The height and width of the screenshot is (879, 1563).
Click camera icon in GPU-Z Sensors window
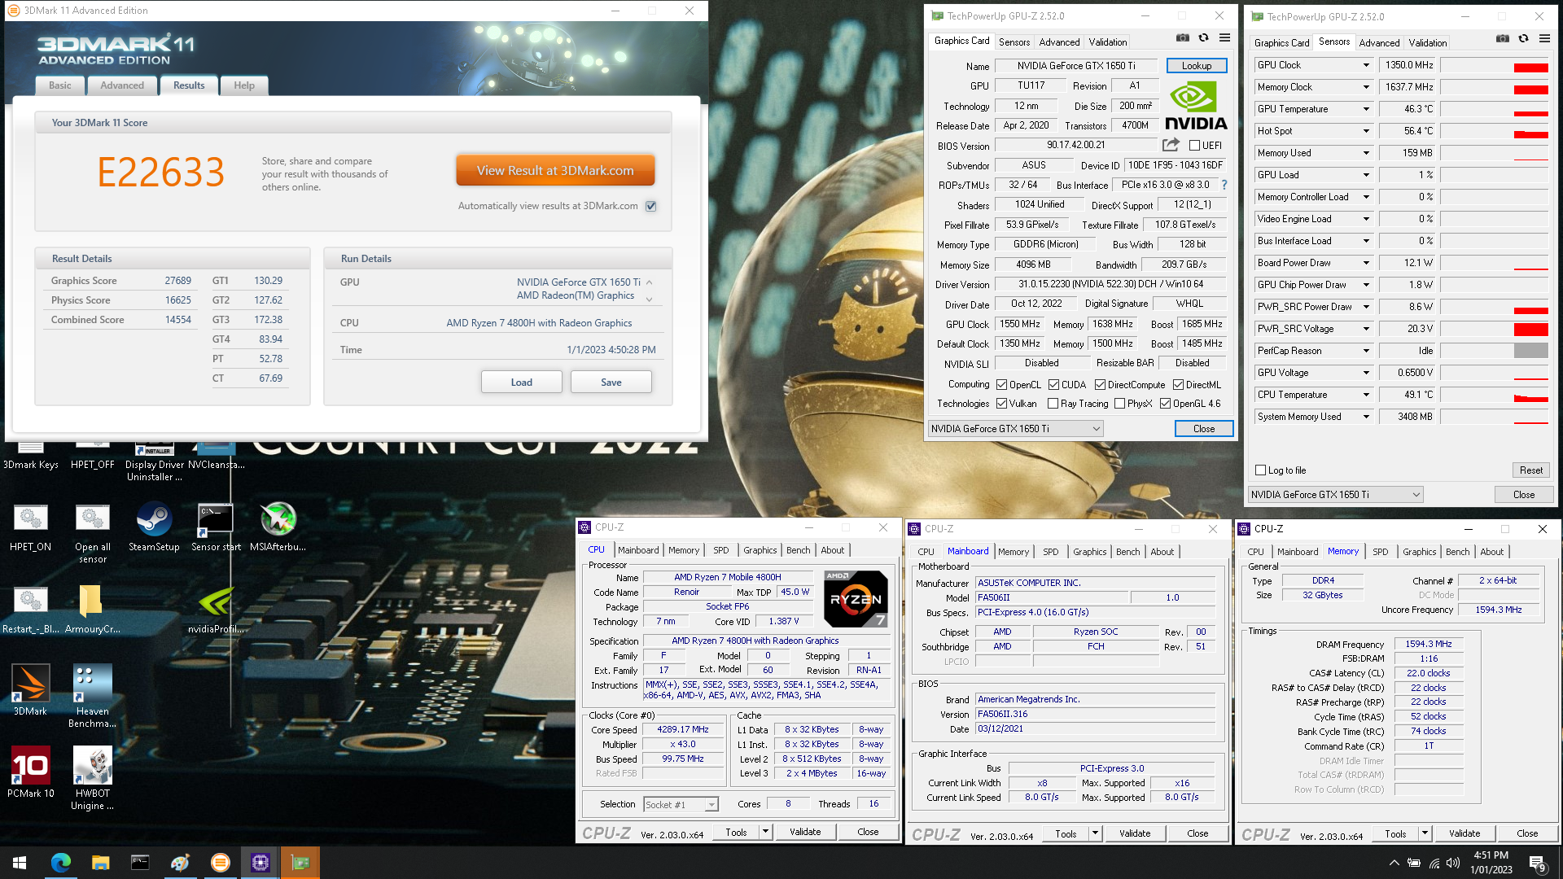coord(1502,38)
